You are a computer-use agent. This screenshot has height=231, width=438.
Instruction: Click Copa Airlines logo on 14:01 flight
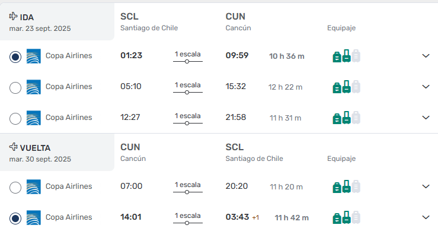pos(34,217)
